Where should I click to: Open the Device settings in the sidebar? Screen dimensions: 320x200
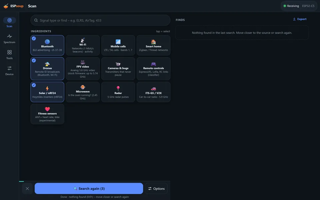(9, 71)
